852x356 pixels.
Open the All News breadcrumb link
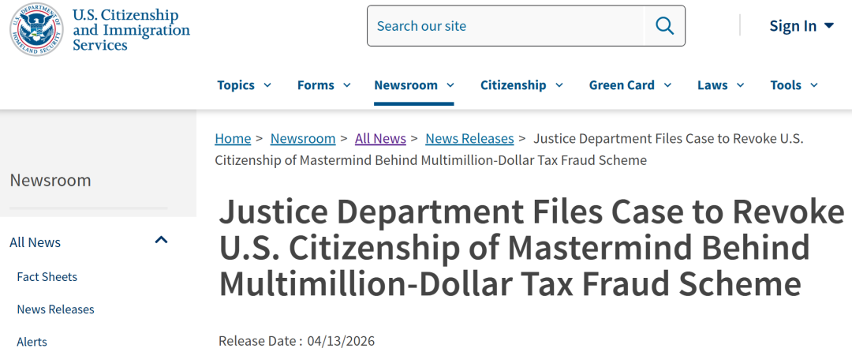click(x=380, y=138)
